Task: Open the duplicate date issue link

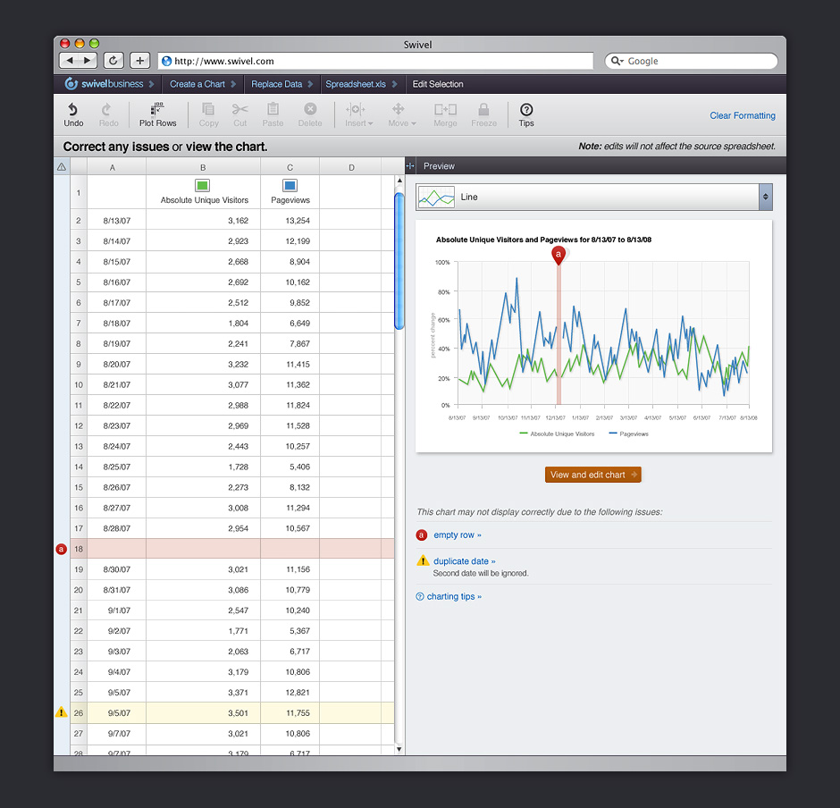Action: (463, 561)
